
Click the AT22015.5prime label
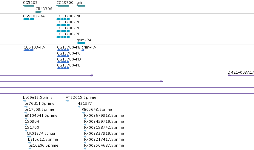click(81, 98)
